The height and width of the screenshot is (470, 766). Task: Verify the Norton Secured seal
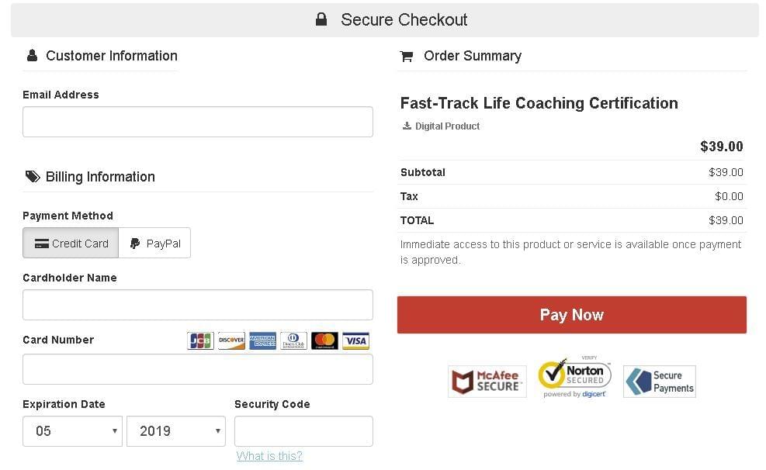click(575, 377)
